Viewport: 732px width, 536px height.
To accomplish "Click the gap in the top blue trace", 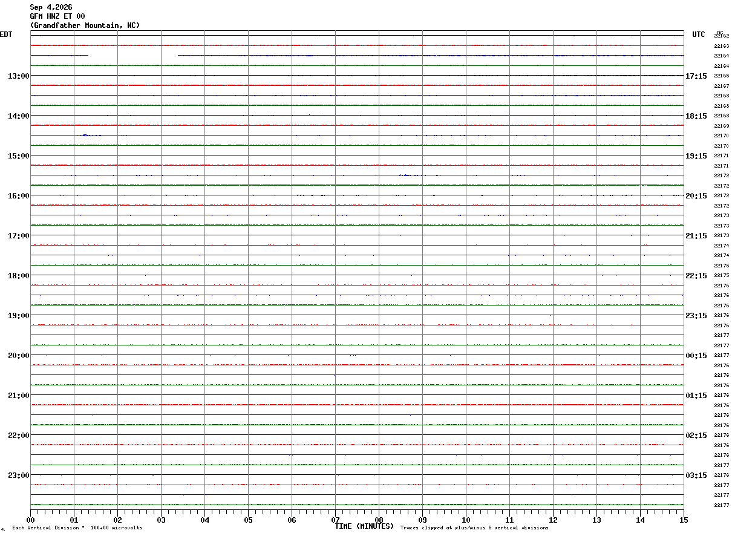I will [133, 56].
